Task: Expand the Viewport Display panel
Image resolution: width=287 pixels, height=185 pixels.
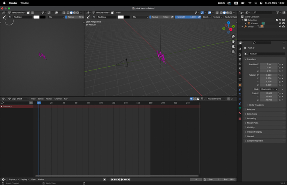Action: tap(254, 132)
